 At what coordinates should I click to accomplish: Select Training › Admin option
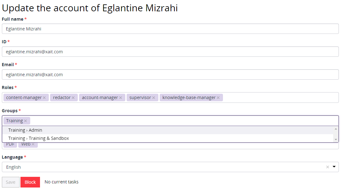click(x=25, y=130)
